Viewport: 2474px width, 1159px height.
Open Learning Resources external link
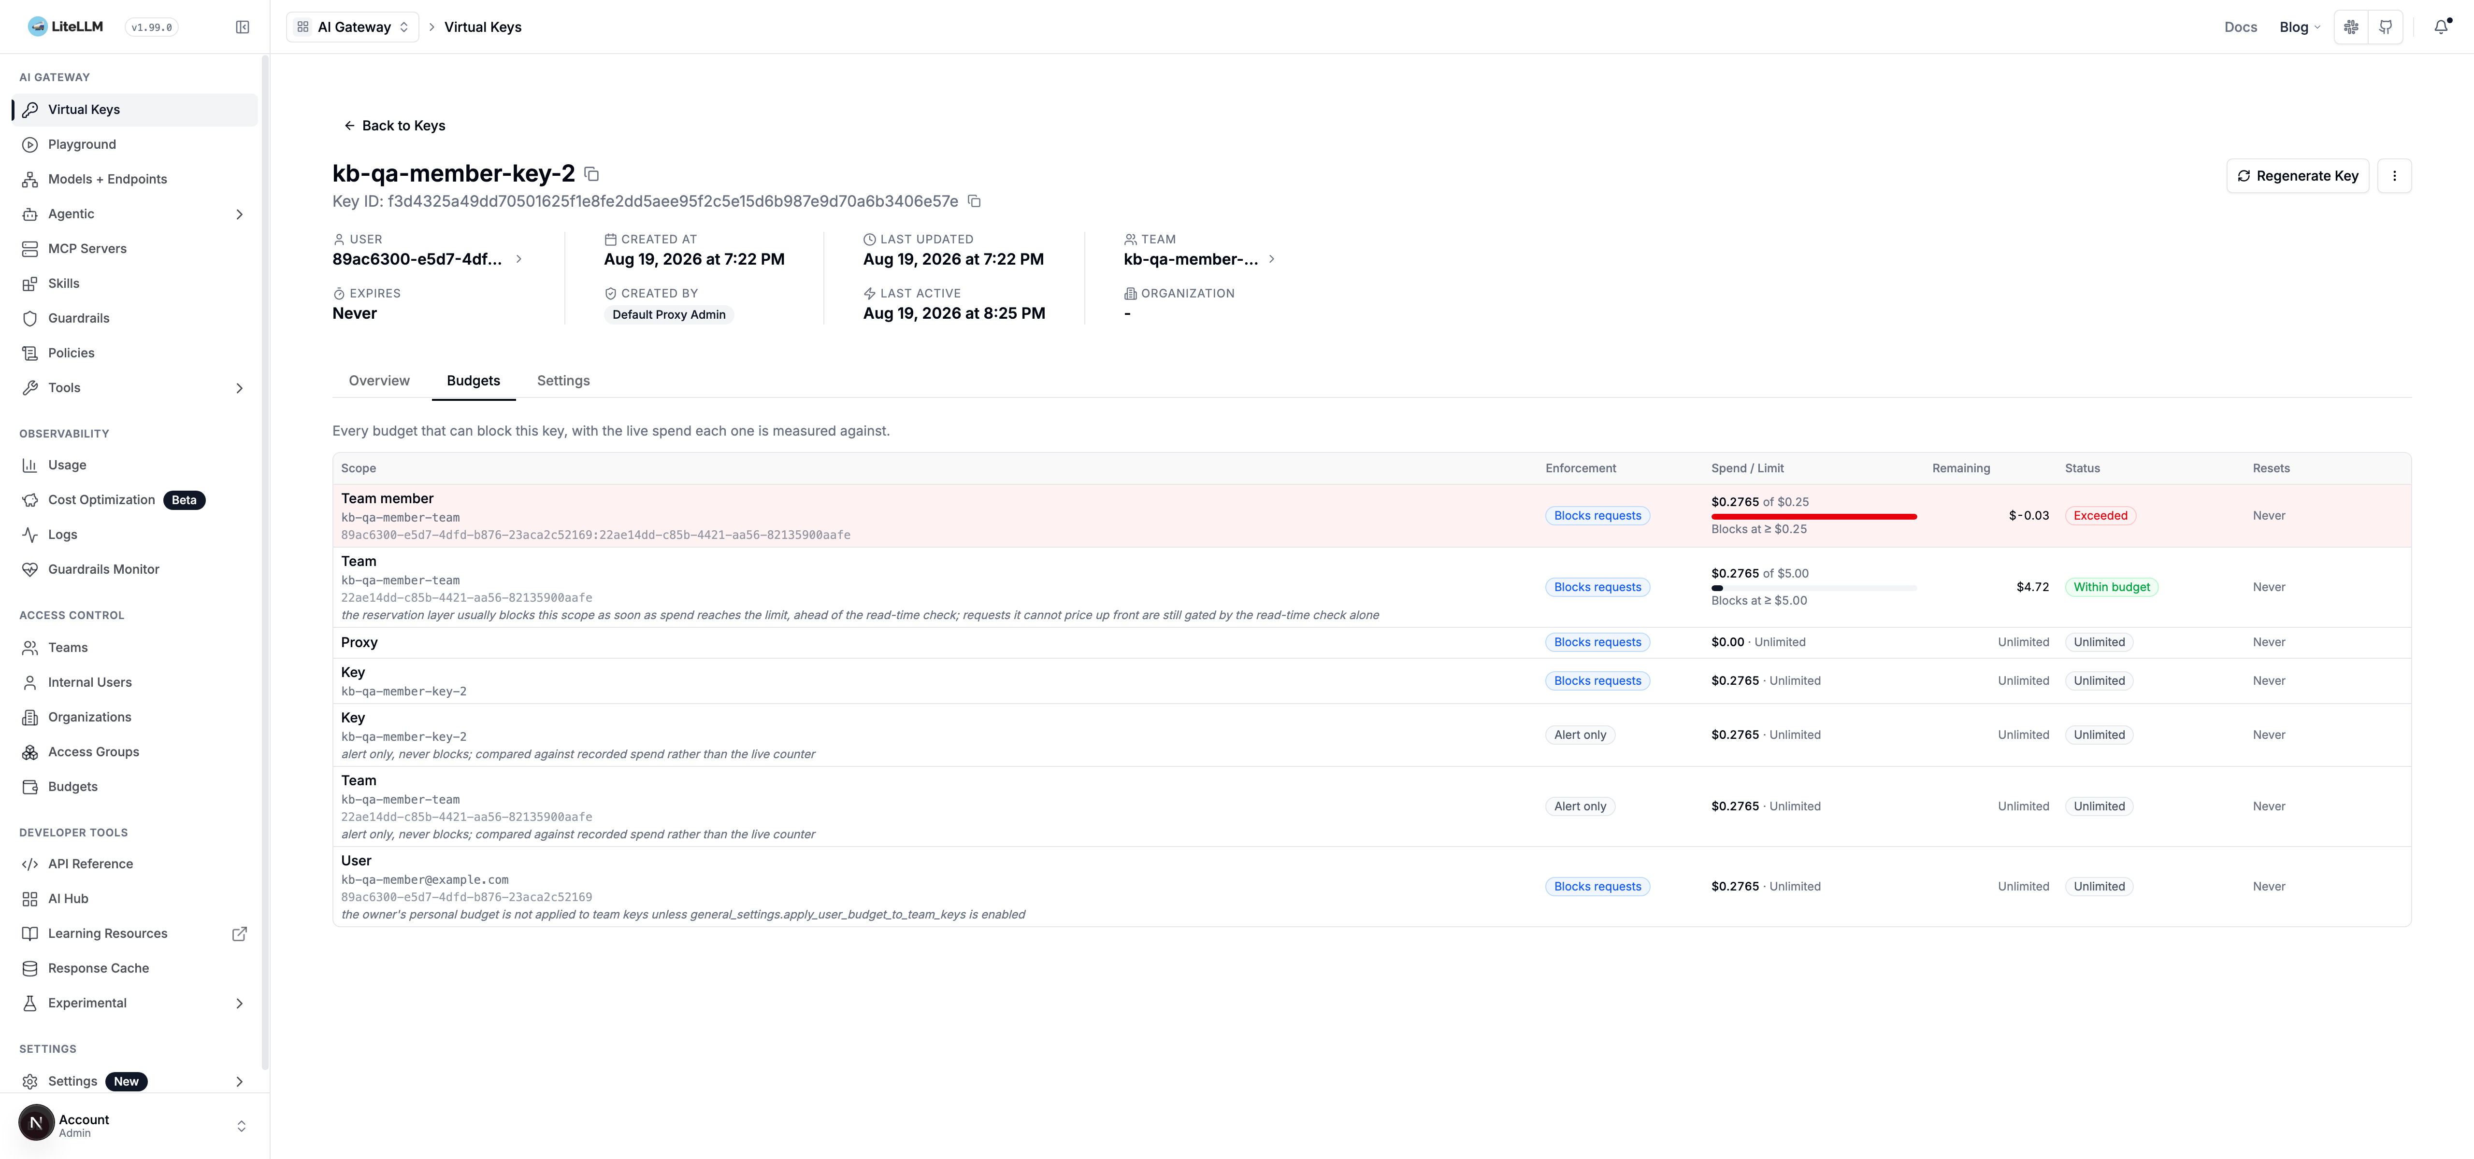point(134,933)
